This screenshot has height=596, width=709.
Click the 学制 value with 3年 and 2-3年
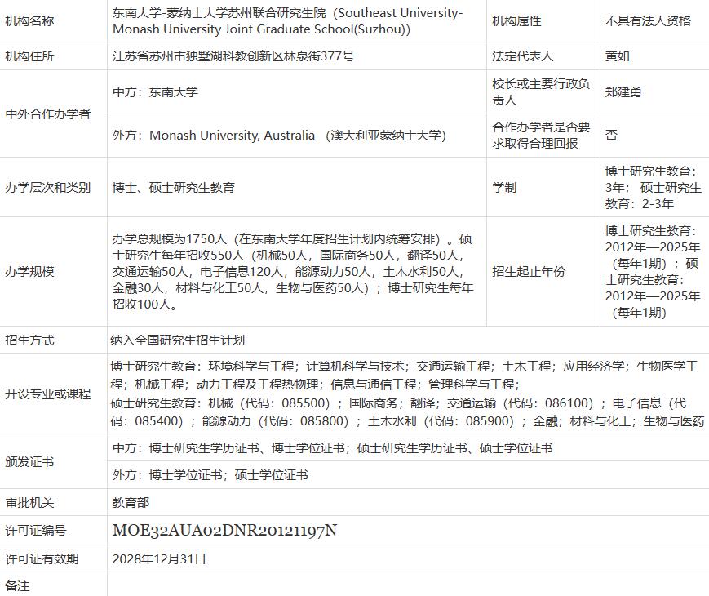point(653,187)
